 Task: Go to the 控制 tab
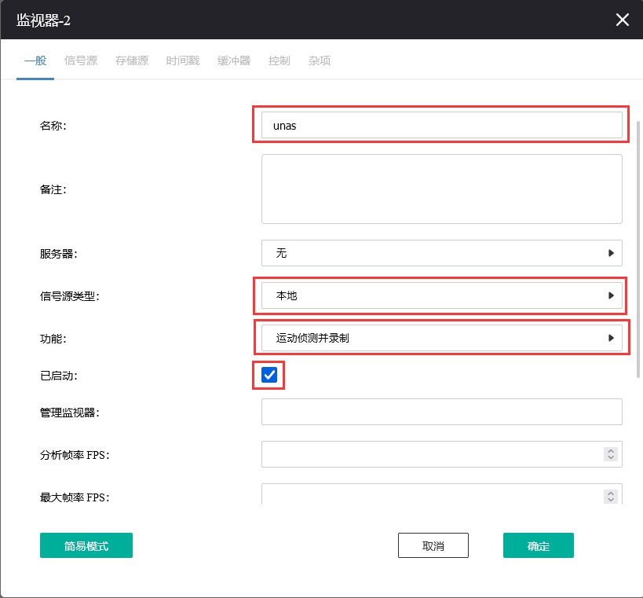279,61
